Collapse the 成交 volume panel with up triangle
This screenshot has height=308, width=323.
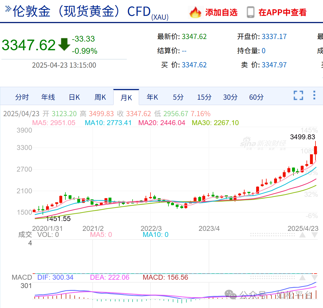pos(302,235)
